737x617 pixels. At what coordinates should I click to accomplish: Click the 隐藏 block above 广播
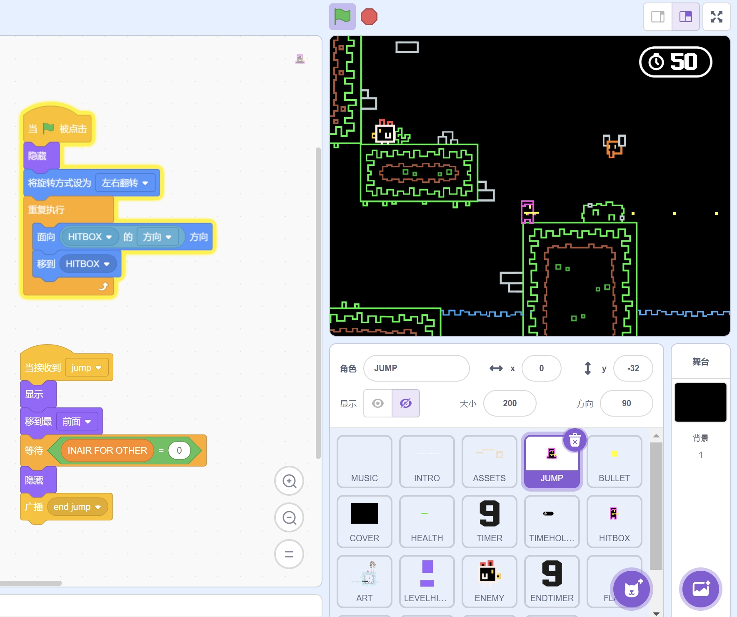tap(38, 480)
